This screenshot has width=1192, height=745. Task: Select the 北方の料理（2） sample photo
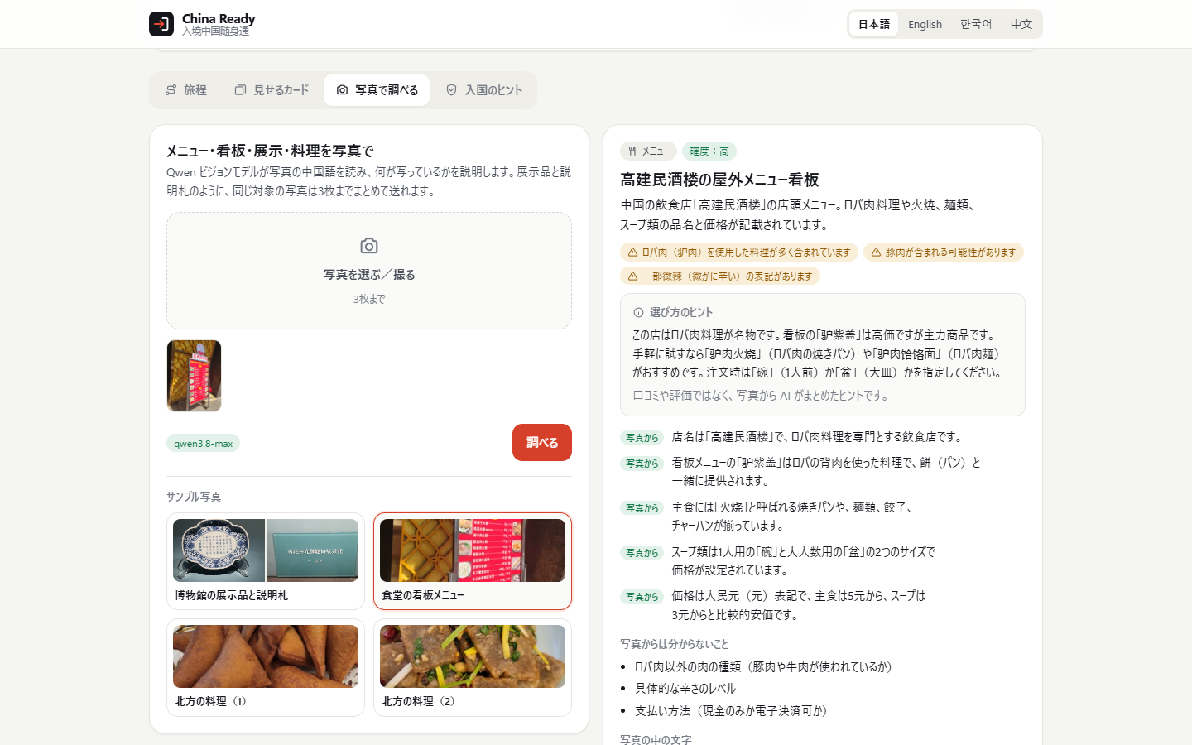[x=473, y=667]
